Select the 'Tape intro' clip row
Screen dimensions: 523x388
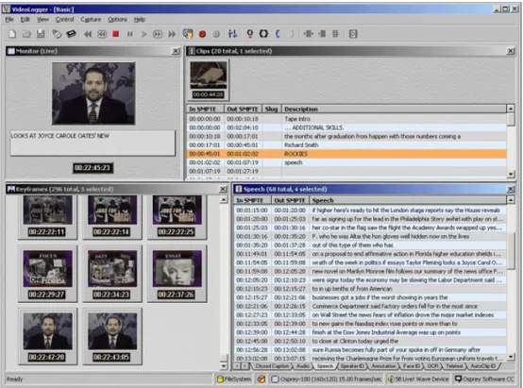point(346,119)
